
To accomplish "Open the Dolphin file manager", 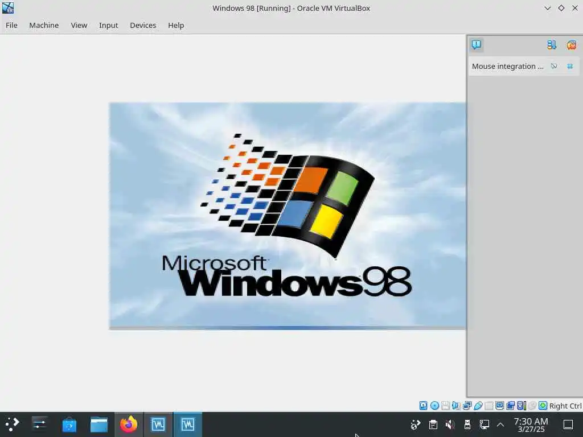I will [x=99, y=424].
